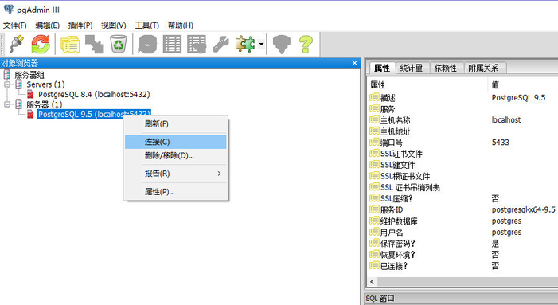Click the recycle bin drop object icon
Screen dimensions: 558x305
tap(119, 44)
